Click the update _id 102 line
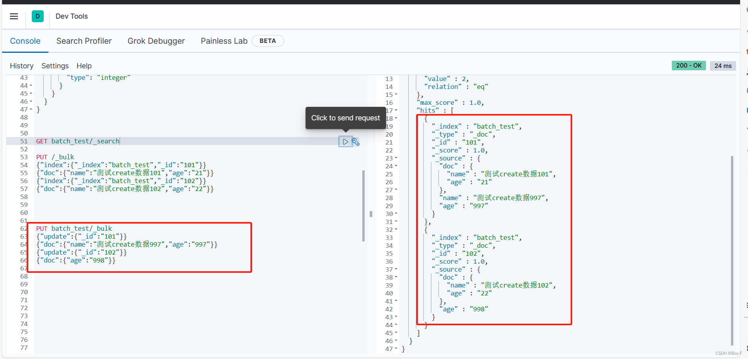The image size is (748, 359). (82, 252)
